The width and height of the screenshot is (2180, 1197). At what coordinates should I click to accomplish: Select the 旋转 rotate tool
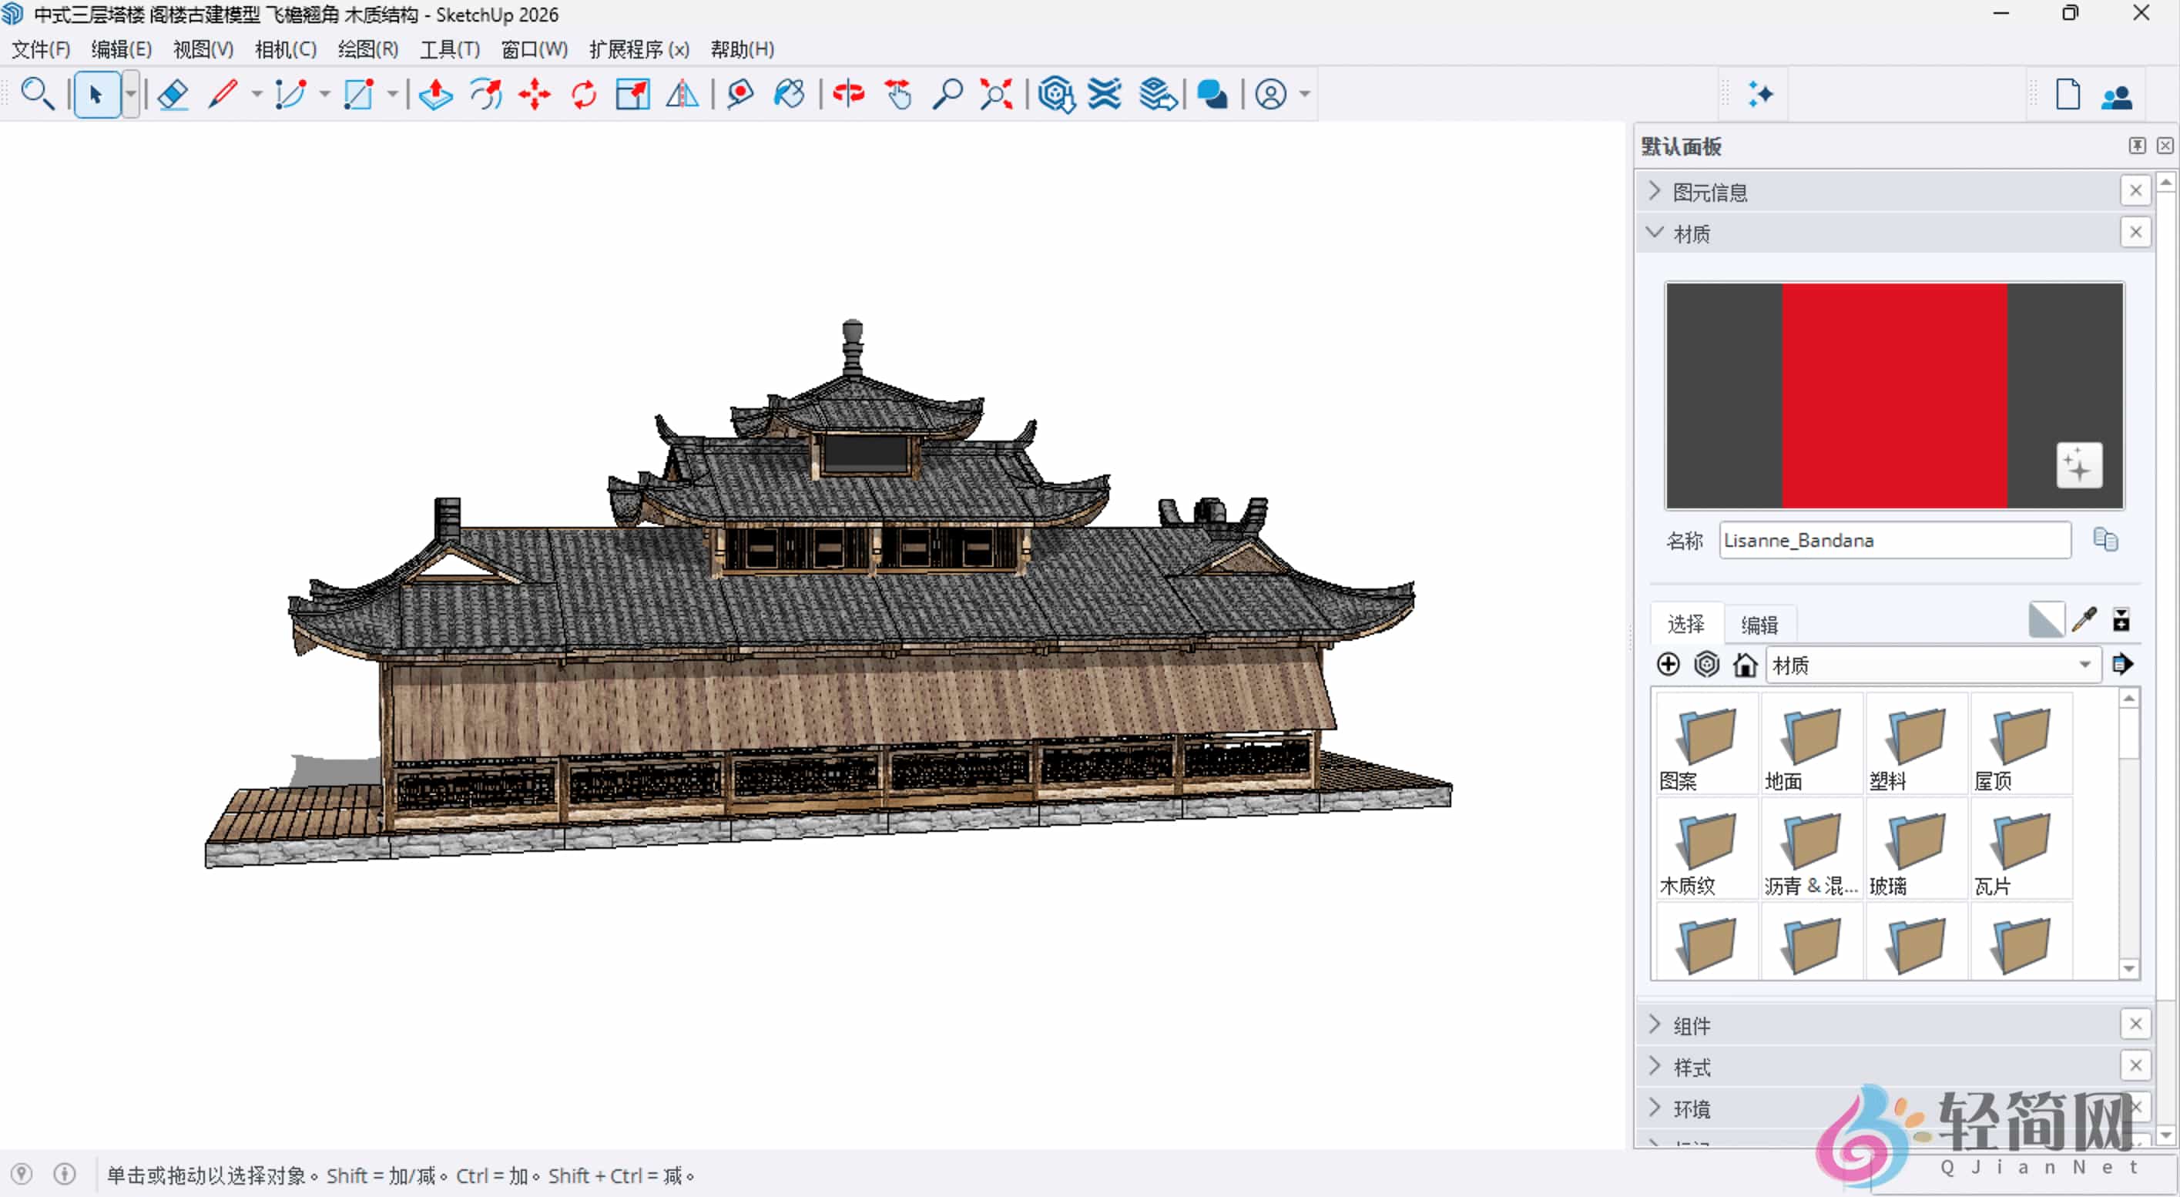[x=583, y=93]
